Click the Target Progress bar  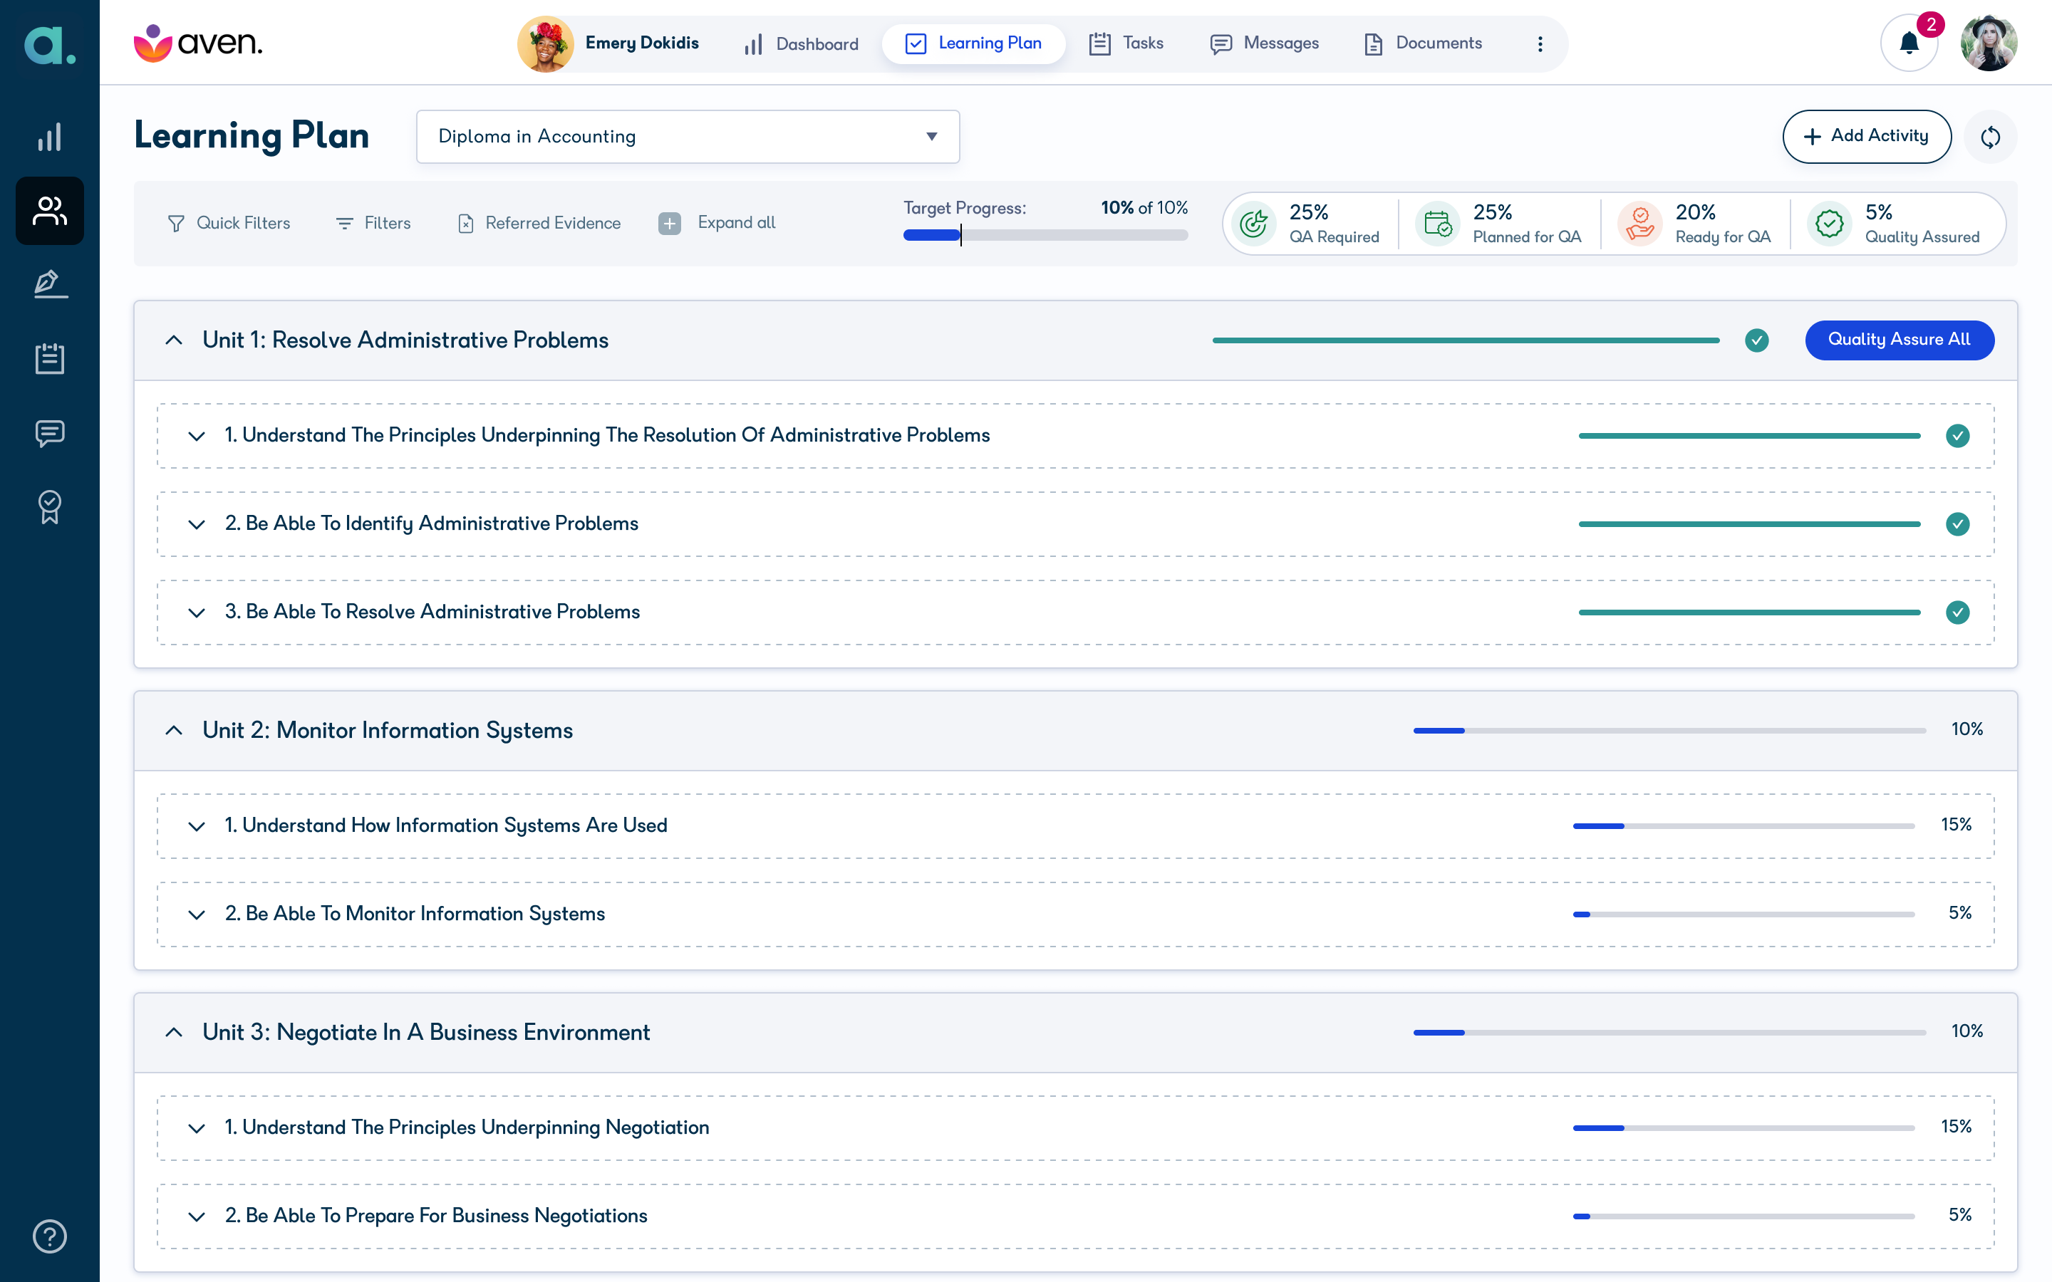coord(1045,235)
